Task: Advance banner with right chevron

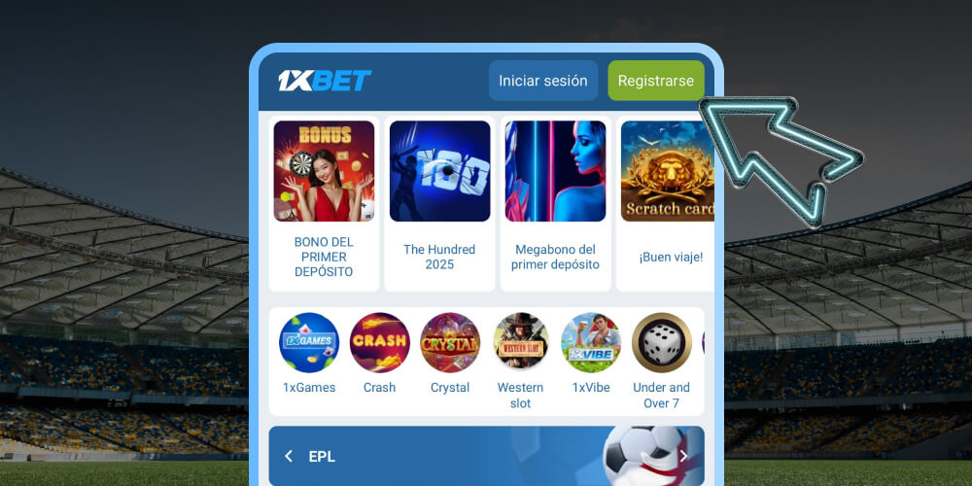Action: point(683,456)
